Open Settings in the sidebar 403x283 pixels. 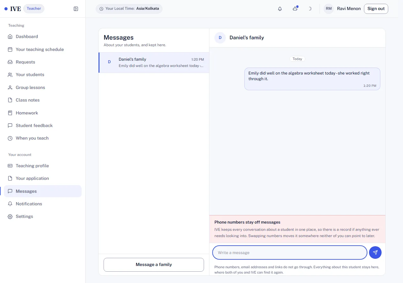tap(43, 216)
